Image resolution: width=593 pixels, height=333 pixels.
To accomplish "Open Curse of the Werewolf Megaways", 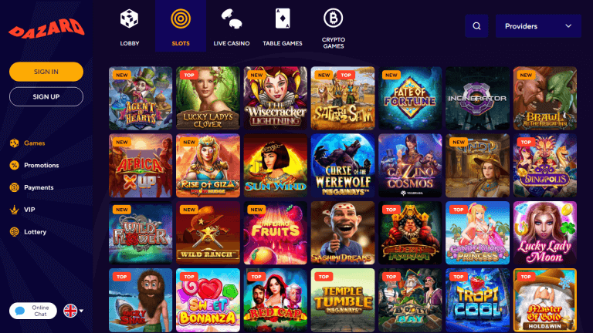I will coord(343,166).
